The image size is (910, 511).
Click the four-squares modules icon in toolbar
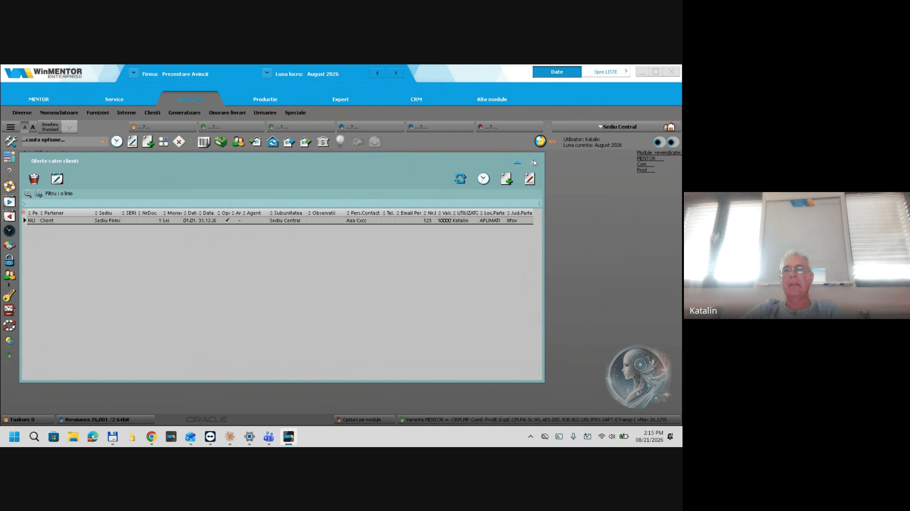pyautogui.click(x=164, y=141)
